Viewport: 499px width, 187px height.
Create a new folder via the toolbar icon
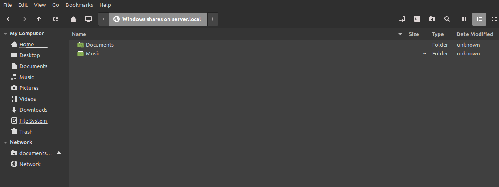(432, 19)
